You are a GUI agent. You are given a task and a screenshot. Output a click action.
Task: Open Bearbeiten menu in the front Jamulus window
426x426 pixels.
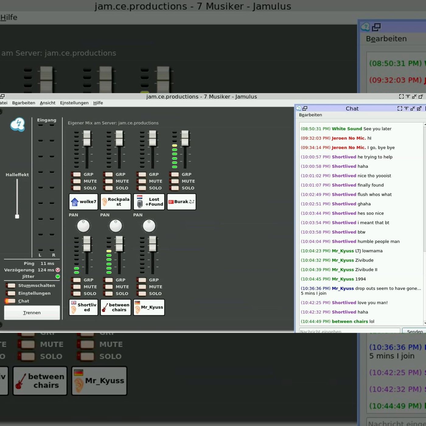click(24, 103)
